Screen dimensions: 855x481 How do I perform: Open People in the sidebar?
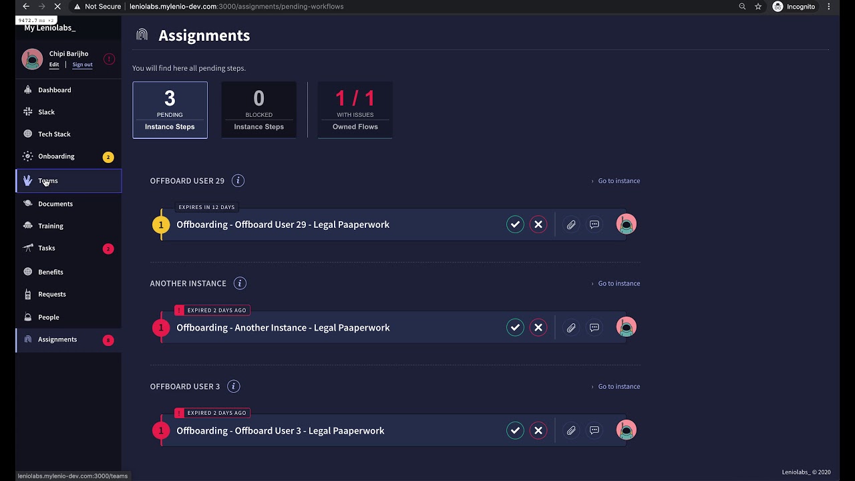69,317
